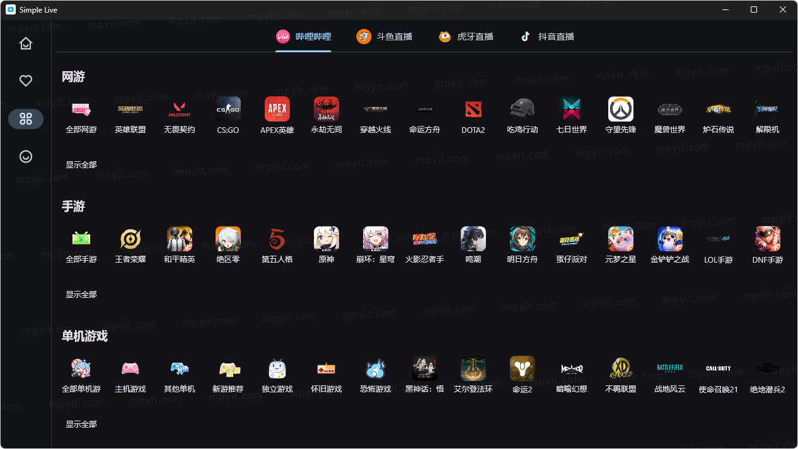Select 艾尔登法环 category
The height and width of the screenshot is (449, 798).
473,375
